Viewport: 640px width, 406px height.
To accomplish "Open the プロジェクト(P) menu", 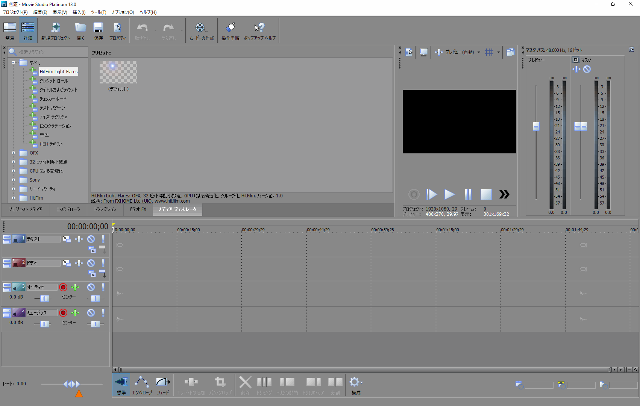I will [15, 12].
